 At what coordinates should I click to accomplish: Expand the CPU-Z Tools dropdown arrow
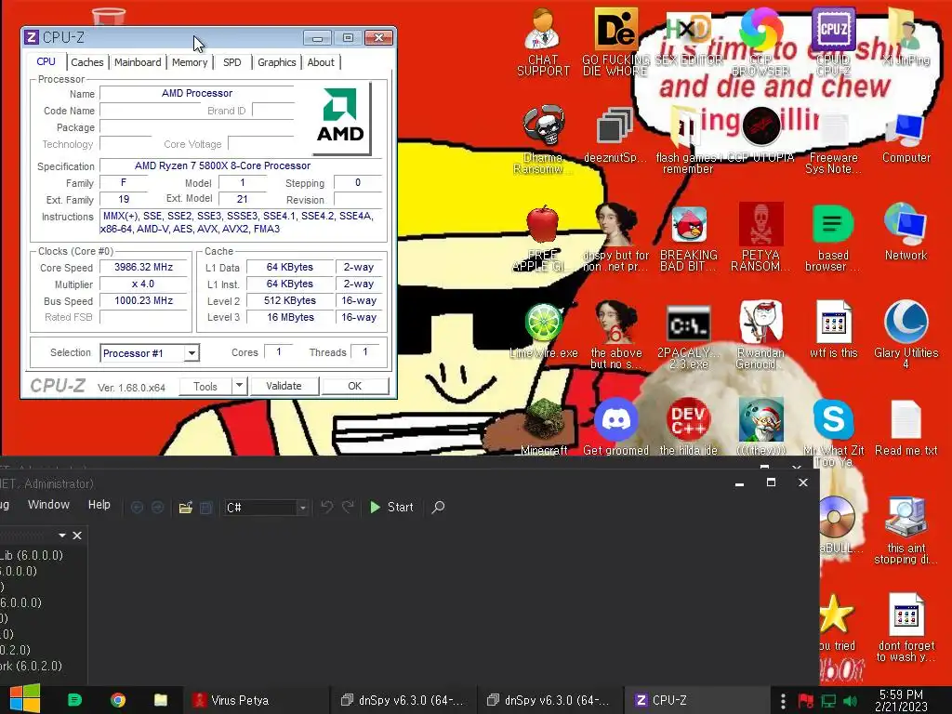(x=239, y=386)
